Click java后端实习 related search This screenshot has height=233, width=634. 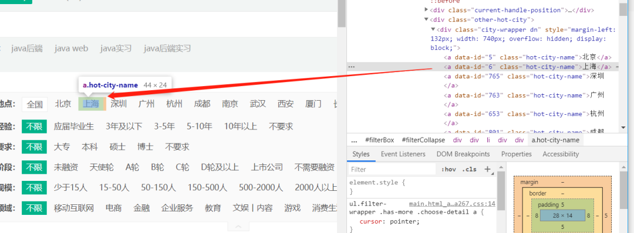tap(167, 49)
